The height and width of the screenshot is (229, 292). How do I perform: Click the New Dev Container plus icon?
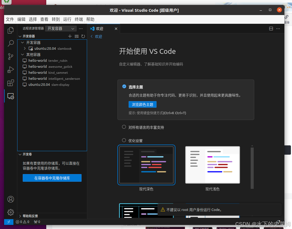tap(70, 36)
